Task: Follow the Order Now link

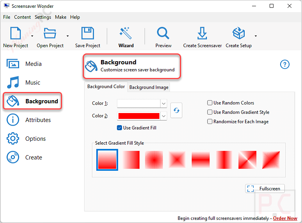Action: click(x=285, y=218)
